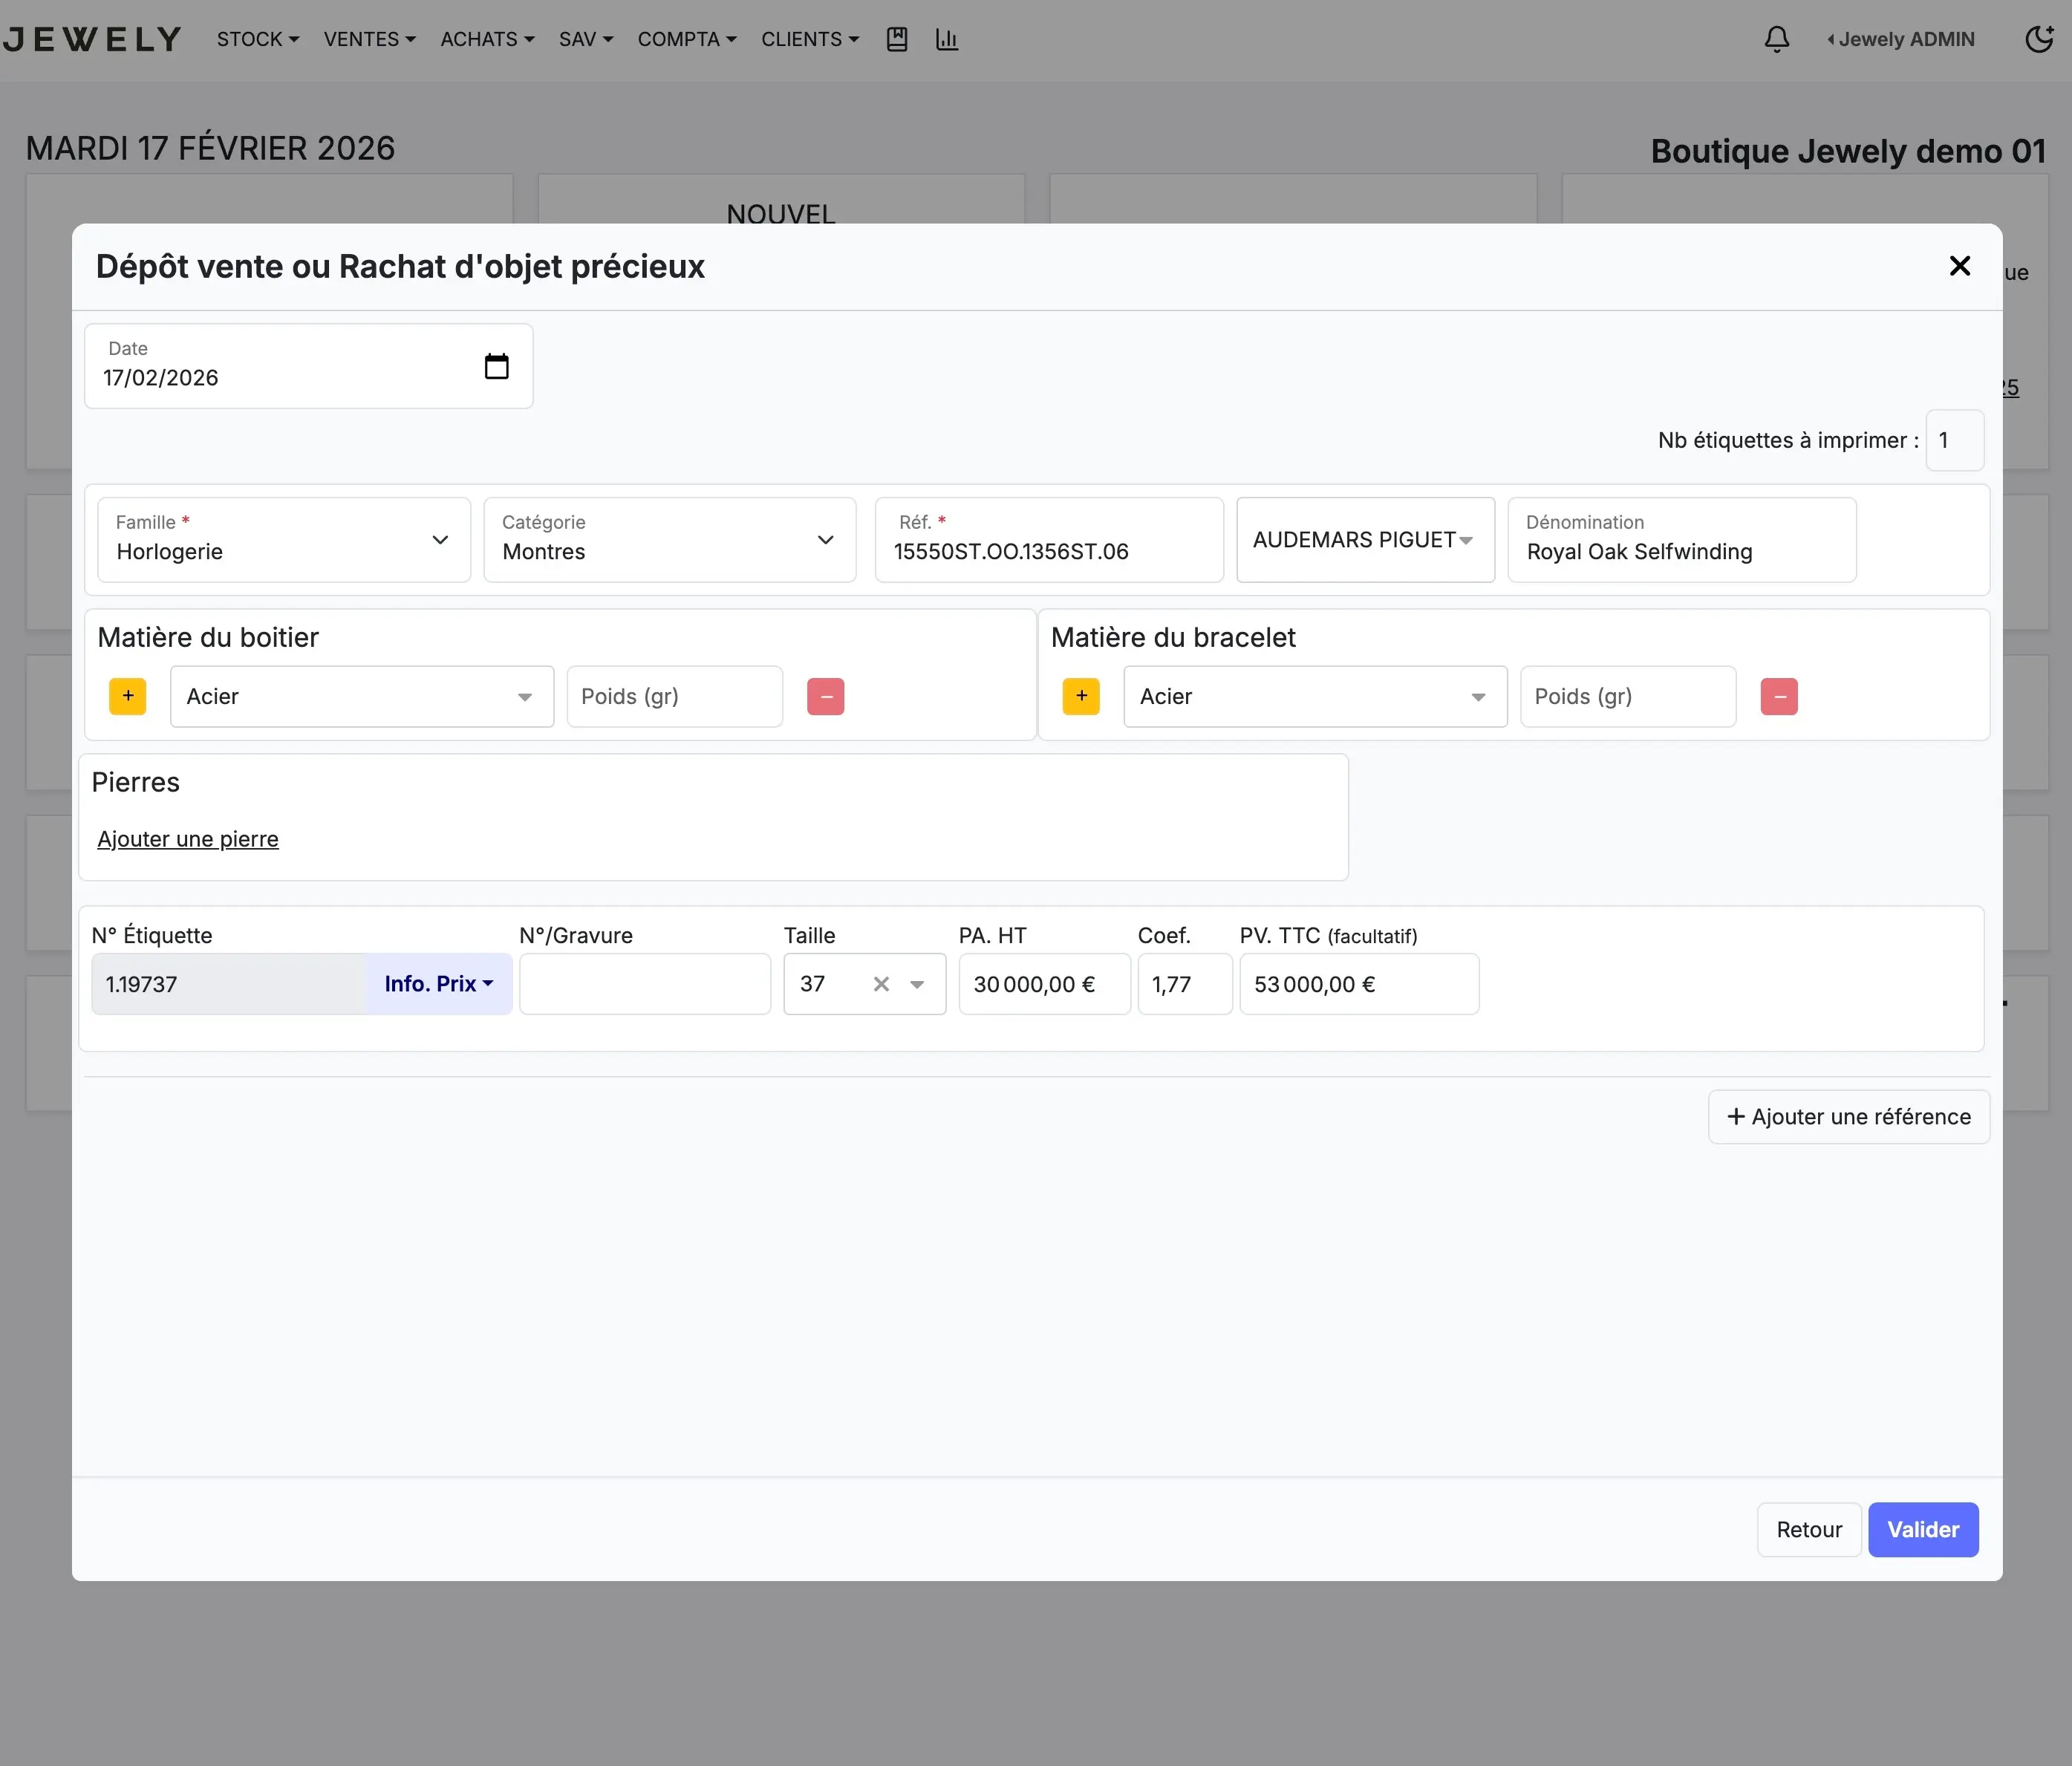The width and height of the screenshot is (2072, 1766).
Task: Expand the Famille Horlogerie dropdown
Action: 284,540
